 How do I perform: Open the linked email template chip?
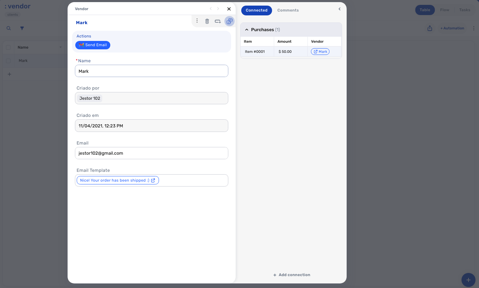118,180
